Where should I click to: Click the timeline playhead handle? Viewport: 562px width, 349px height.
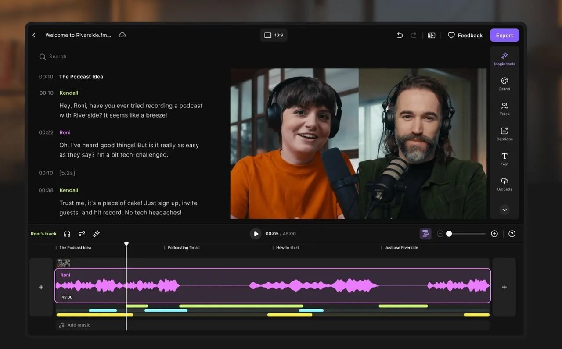[x=126, y=244]
